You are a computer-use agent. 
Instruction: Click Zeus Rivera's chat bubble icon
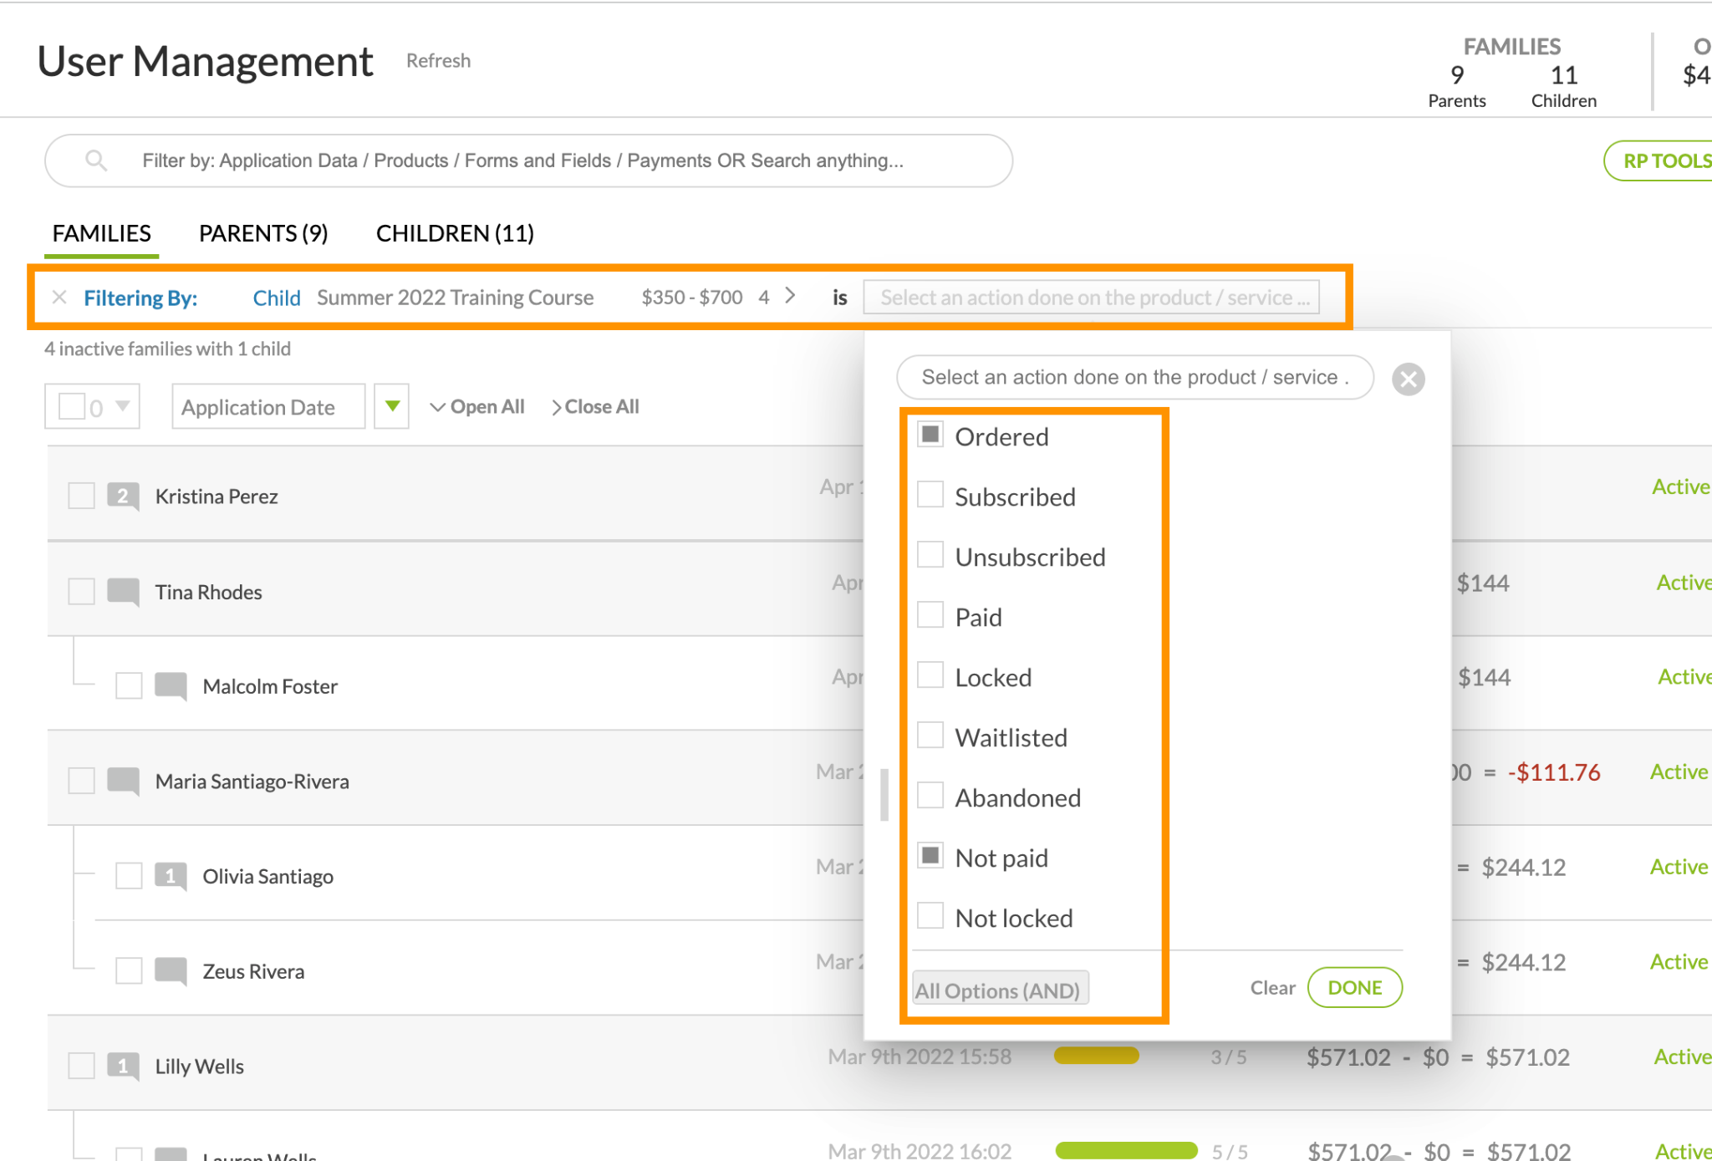tap(171, 971)
